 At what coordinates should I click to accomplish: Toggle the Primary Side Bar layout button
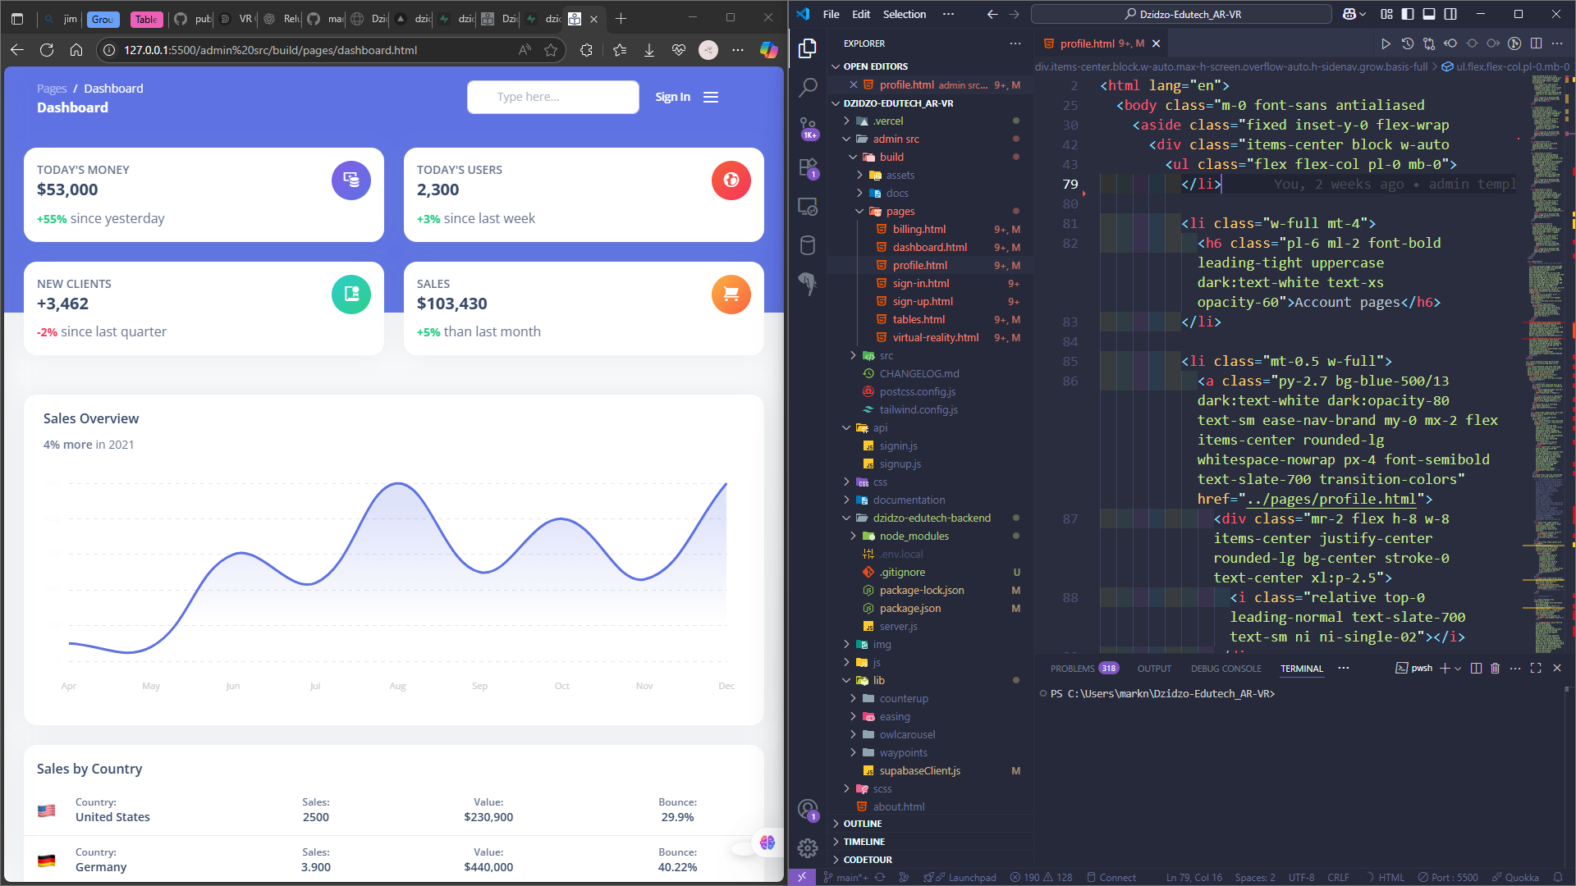pyautogui.click(x=1408, y=14)
